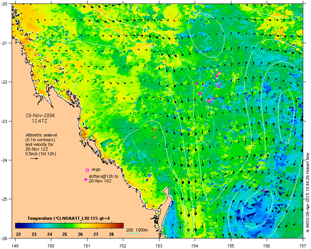Click the latitude axis label -23
311x249 pixels.
point(5,121)
